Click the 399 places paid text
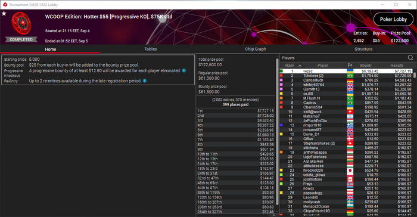 235,105
